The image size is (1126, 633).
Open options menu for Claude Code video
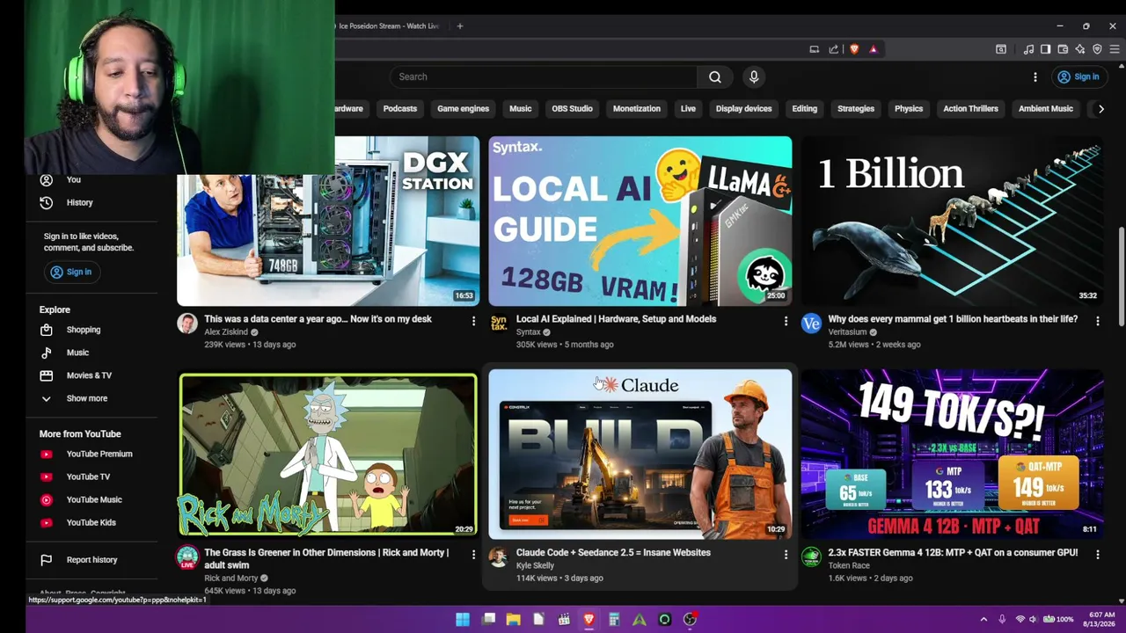786,555
